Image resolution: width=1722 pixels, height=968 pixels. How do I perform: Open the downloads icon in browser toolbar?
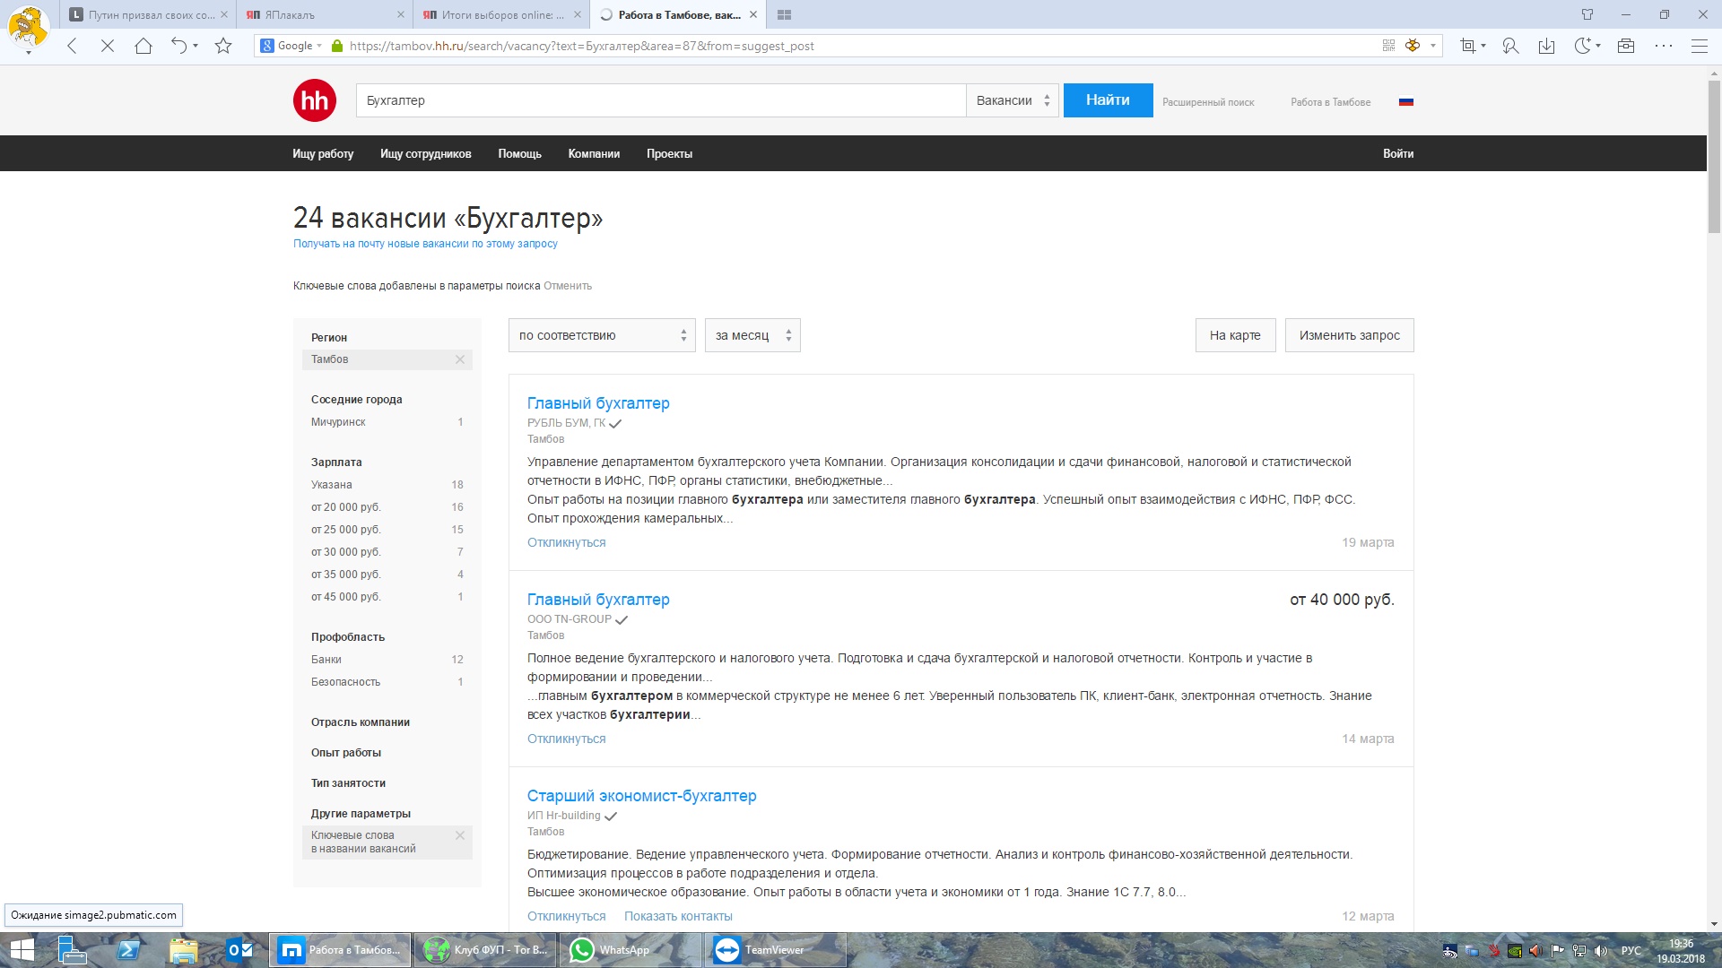[x=1546, y=46]
